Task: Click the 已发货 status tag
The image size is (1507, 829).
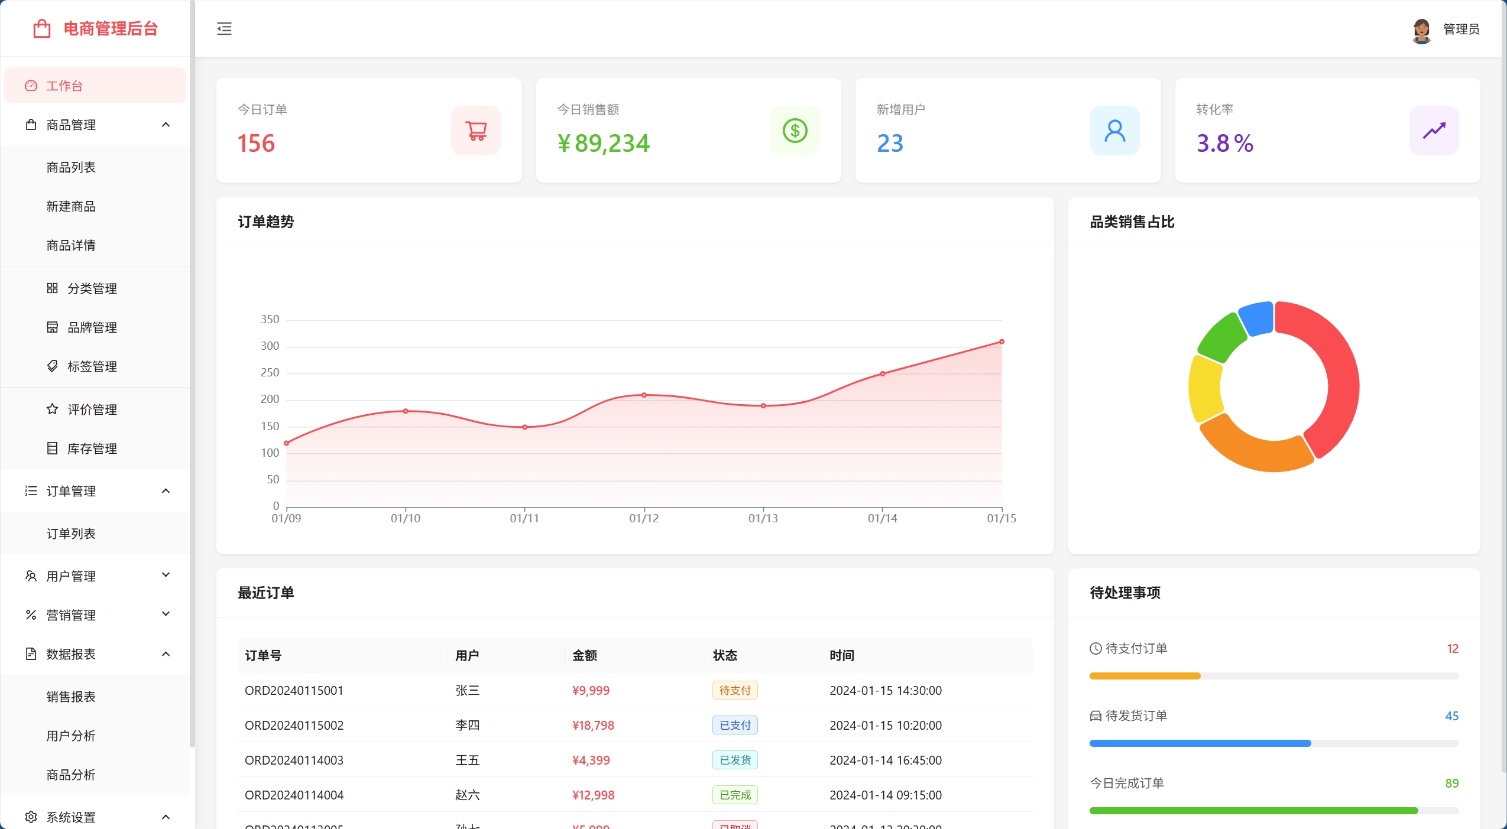Action: coord(735,760)
